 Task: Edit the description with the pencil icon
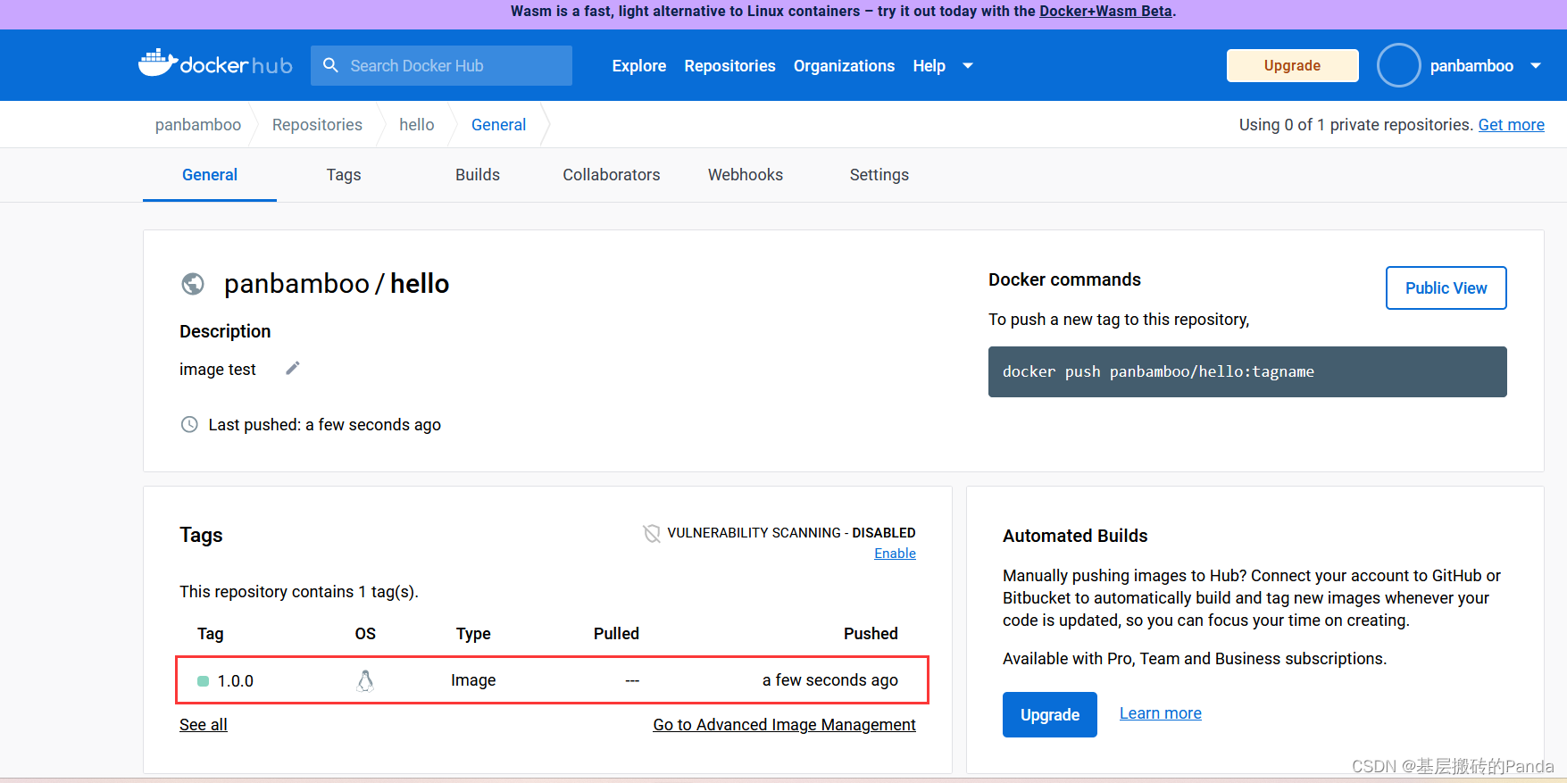(293, 368)
